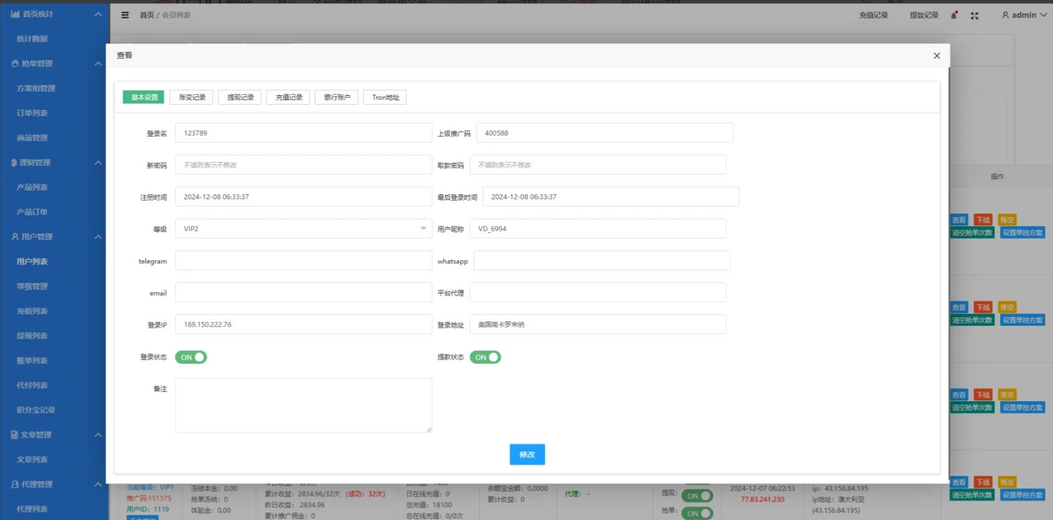Click the 文章管理 document icon in sidebar
The image size is (1053, 520).
(x=14, y=435)
